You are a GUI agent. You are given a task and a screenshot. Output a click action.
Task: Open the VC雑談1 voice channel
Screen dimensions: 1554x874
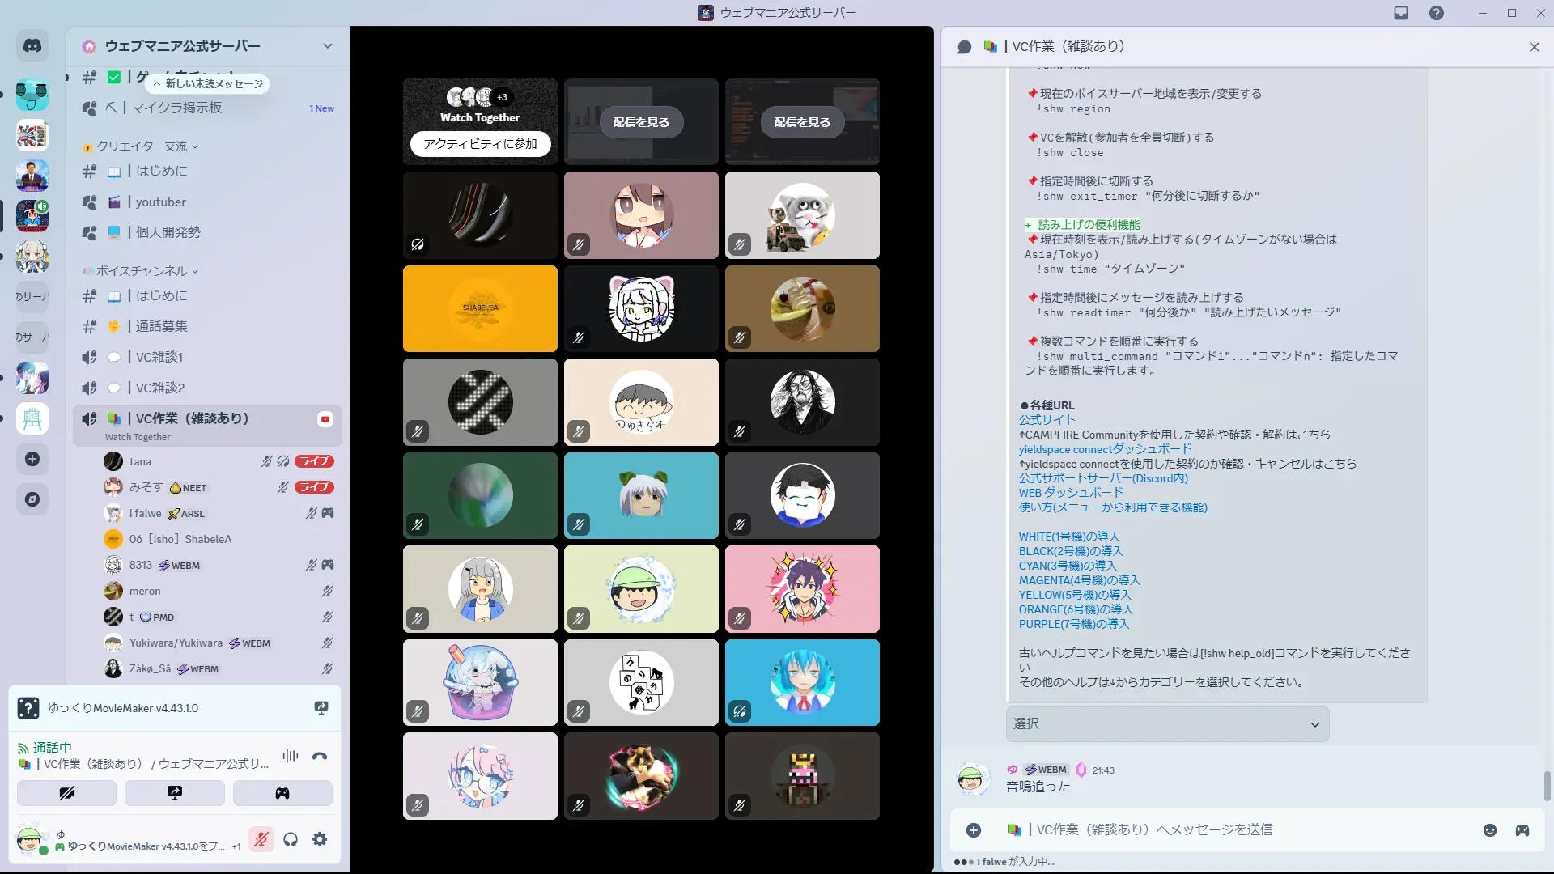tap(159, 358)
